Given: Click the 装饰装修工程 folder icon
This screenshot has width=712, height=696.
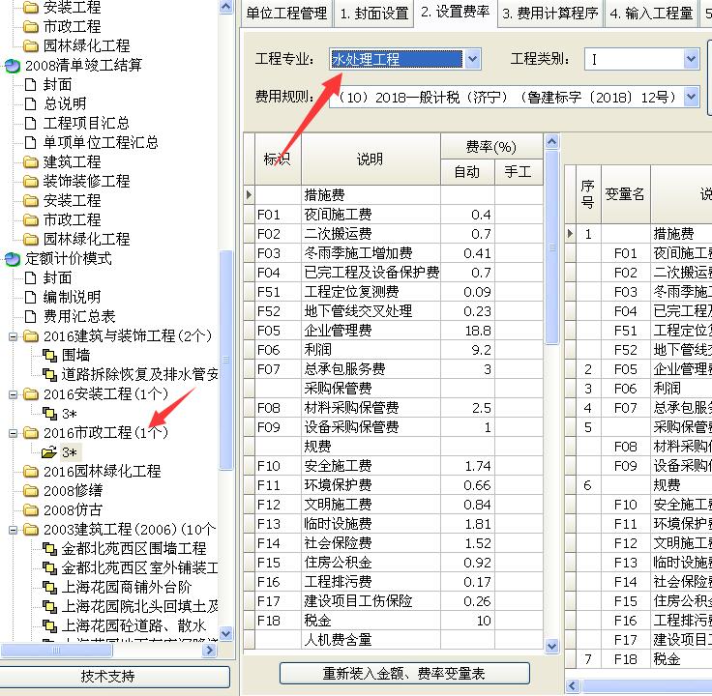Looking at the screenshot, I should (31, 182).
